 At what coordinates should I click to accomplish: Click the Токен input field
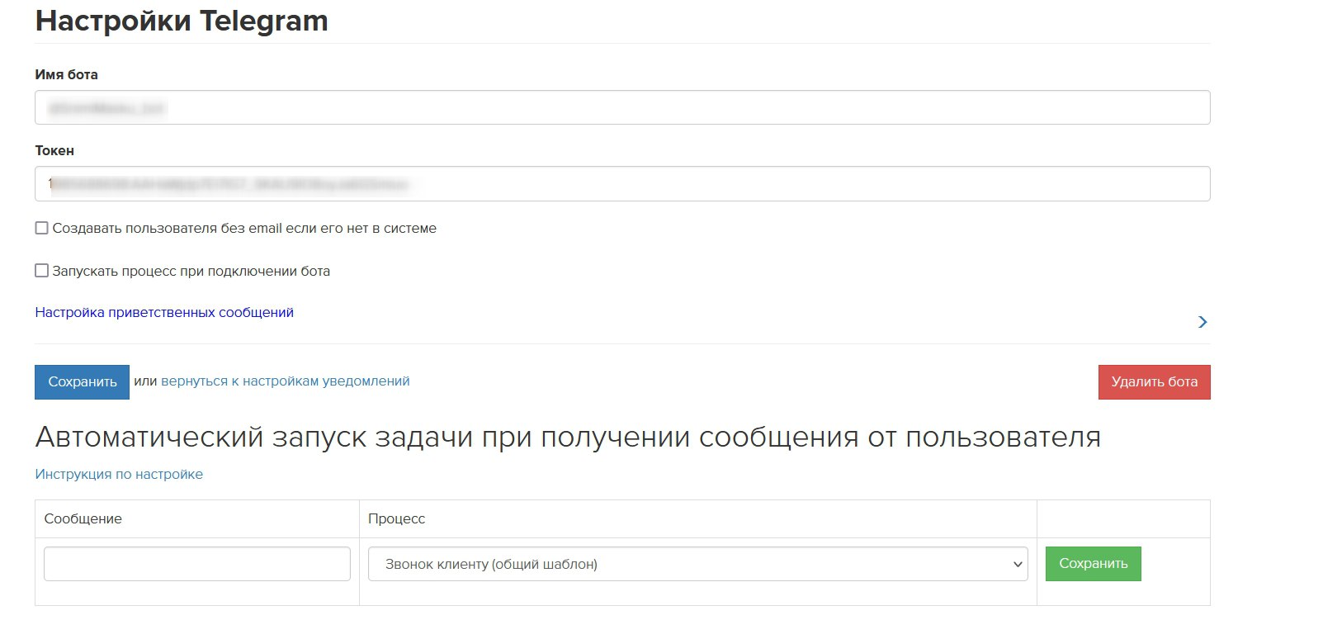[622, 183]
